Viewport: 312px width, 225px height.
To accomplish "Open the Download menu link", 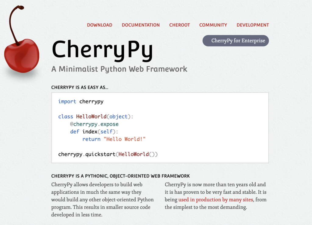I will (x=100, y=25).
